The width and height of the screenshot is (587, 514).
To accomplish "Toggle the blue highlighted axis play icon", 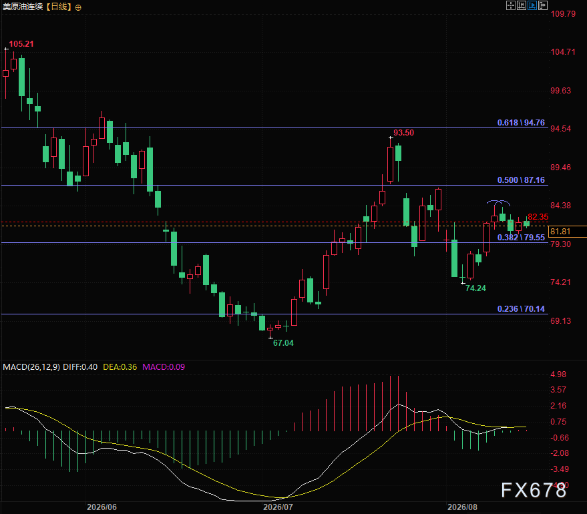I will tap(532, 5).
